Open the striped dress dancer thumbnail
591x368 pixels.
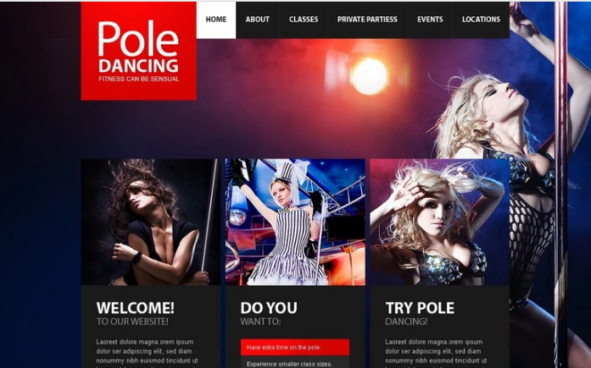[x=295, y=222]
